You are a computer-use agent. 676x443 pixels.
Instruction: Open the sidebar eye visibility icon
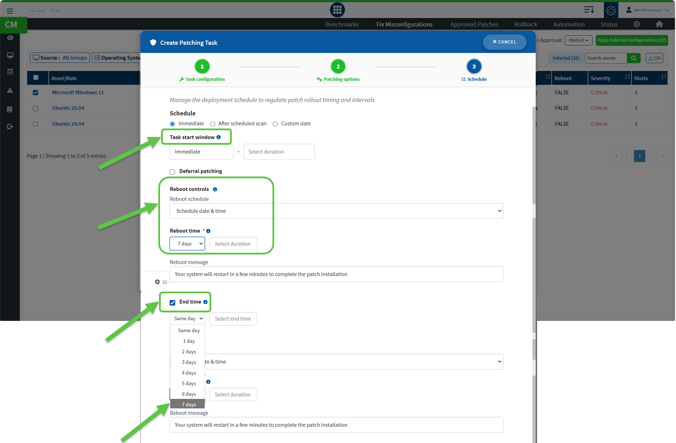(10, 38)
